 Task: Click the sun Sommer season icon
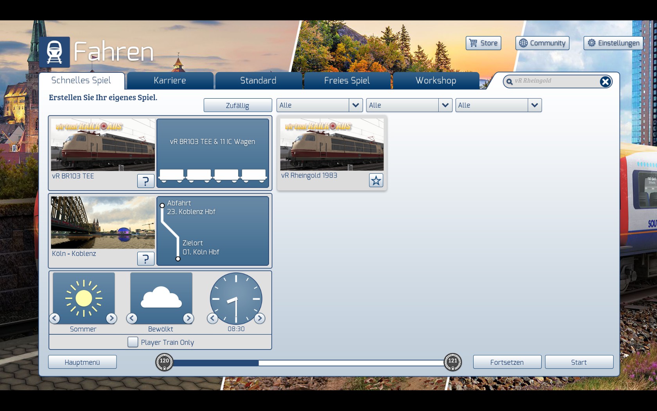click(84, 298)
